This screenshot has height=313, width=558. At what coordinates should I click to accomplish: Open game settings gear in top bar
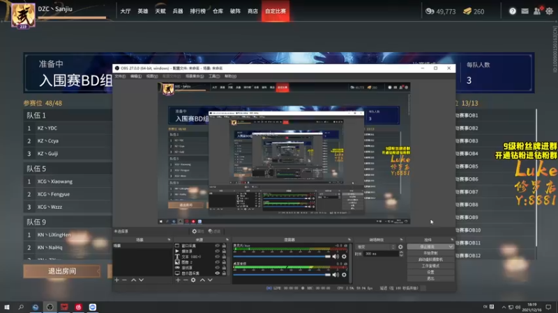pos(550,11)
